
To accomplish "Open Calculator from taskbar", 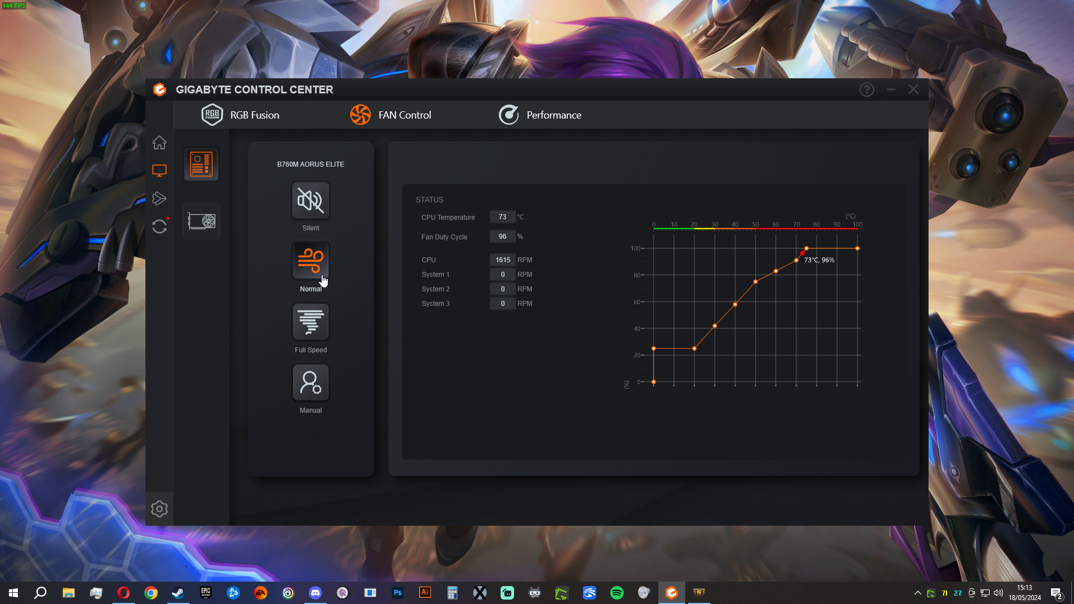I will (x=453, y=593).
